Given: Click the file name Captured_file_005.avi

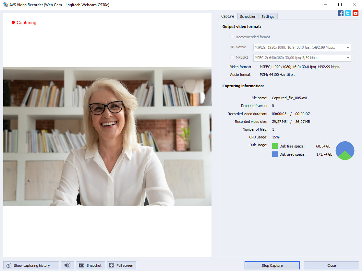Looking at the screenshot, I should [x=289, y=98].
